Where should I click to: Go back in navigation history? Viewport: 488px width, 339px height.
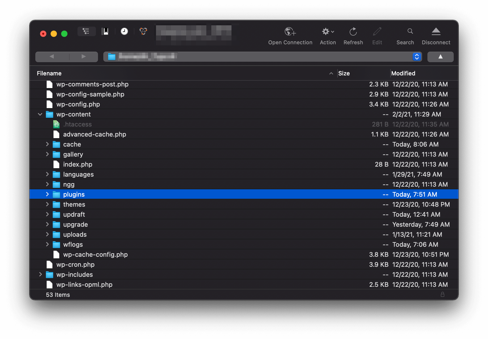(52, 56)
